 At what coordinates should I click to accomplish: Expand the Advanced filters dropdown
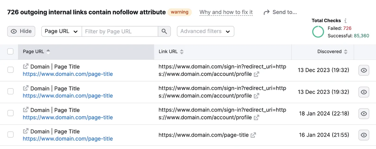tap(206, 31)
